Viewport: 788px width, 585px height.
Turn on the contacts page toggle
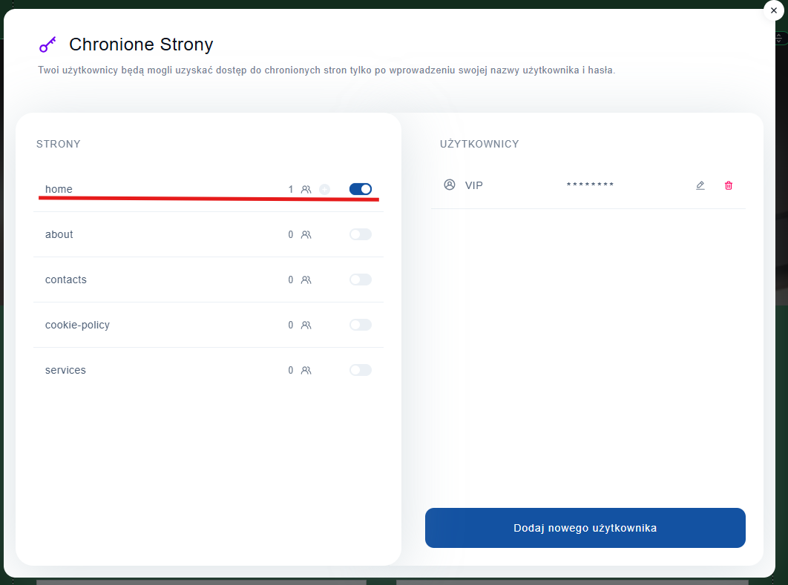[x=361, y=280]
